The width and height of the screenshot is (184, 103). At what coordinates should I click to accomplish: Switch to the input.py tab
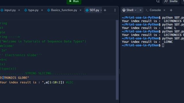coord(10,10)
